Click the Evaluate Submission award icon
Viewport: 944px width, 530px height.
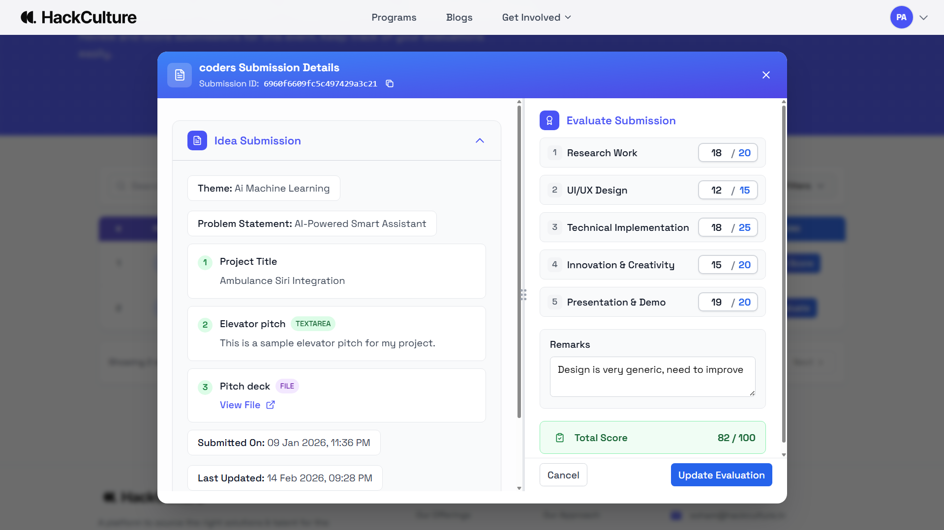(x=549, y=121)
